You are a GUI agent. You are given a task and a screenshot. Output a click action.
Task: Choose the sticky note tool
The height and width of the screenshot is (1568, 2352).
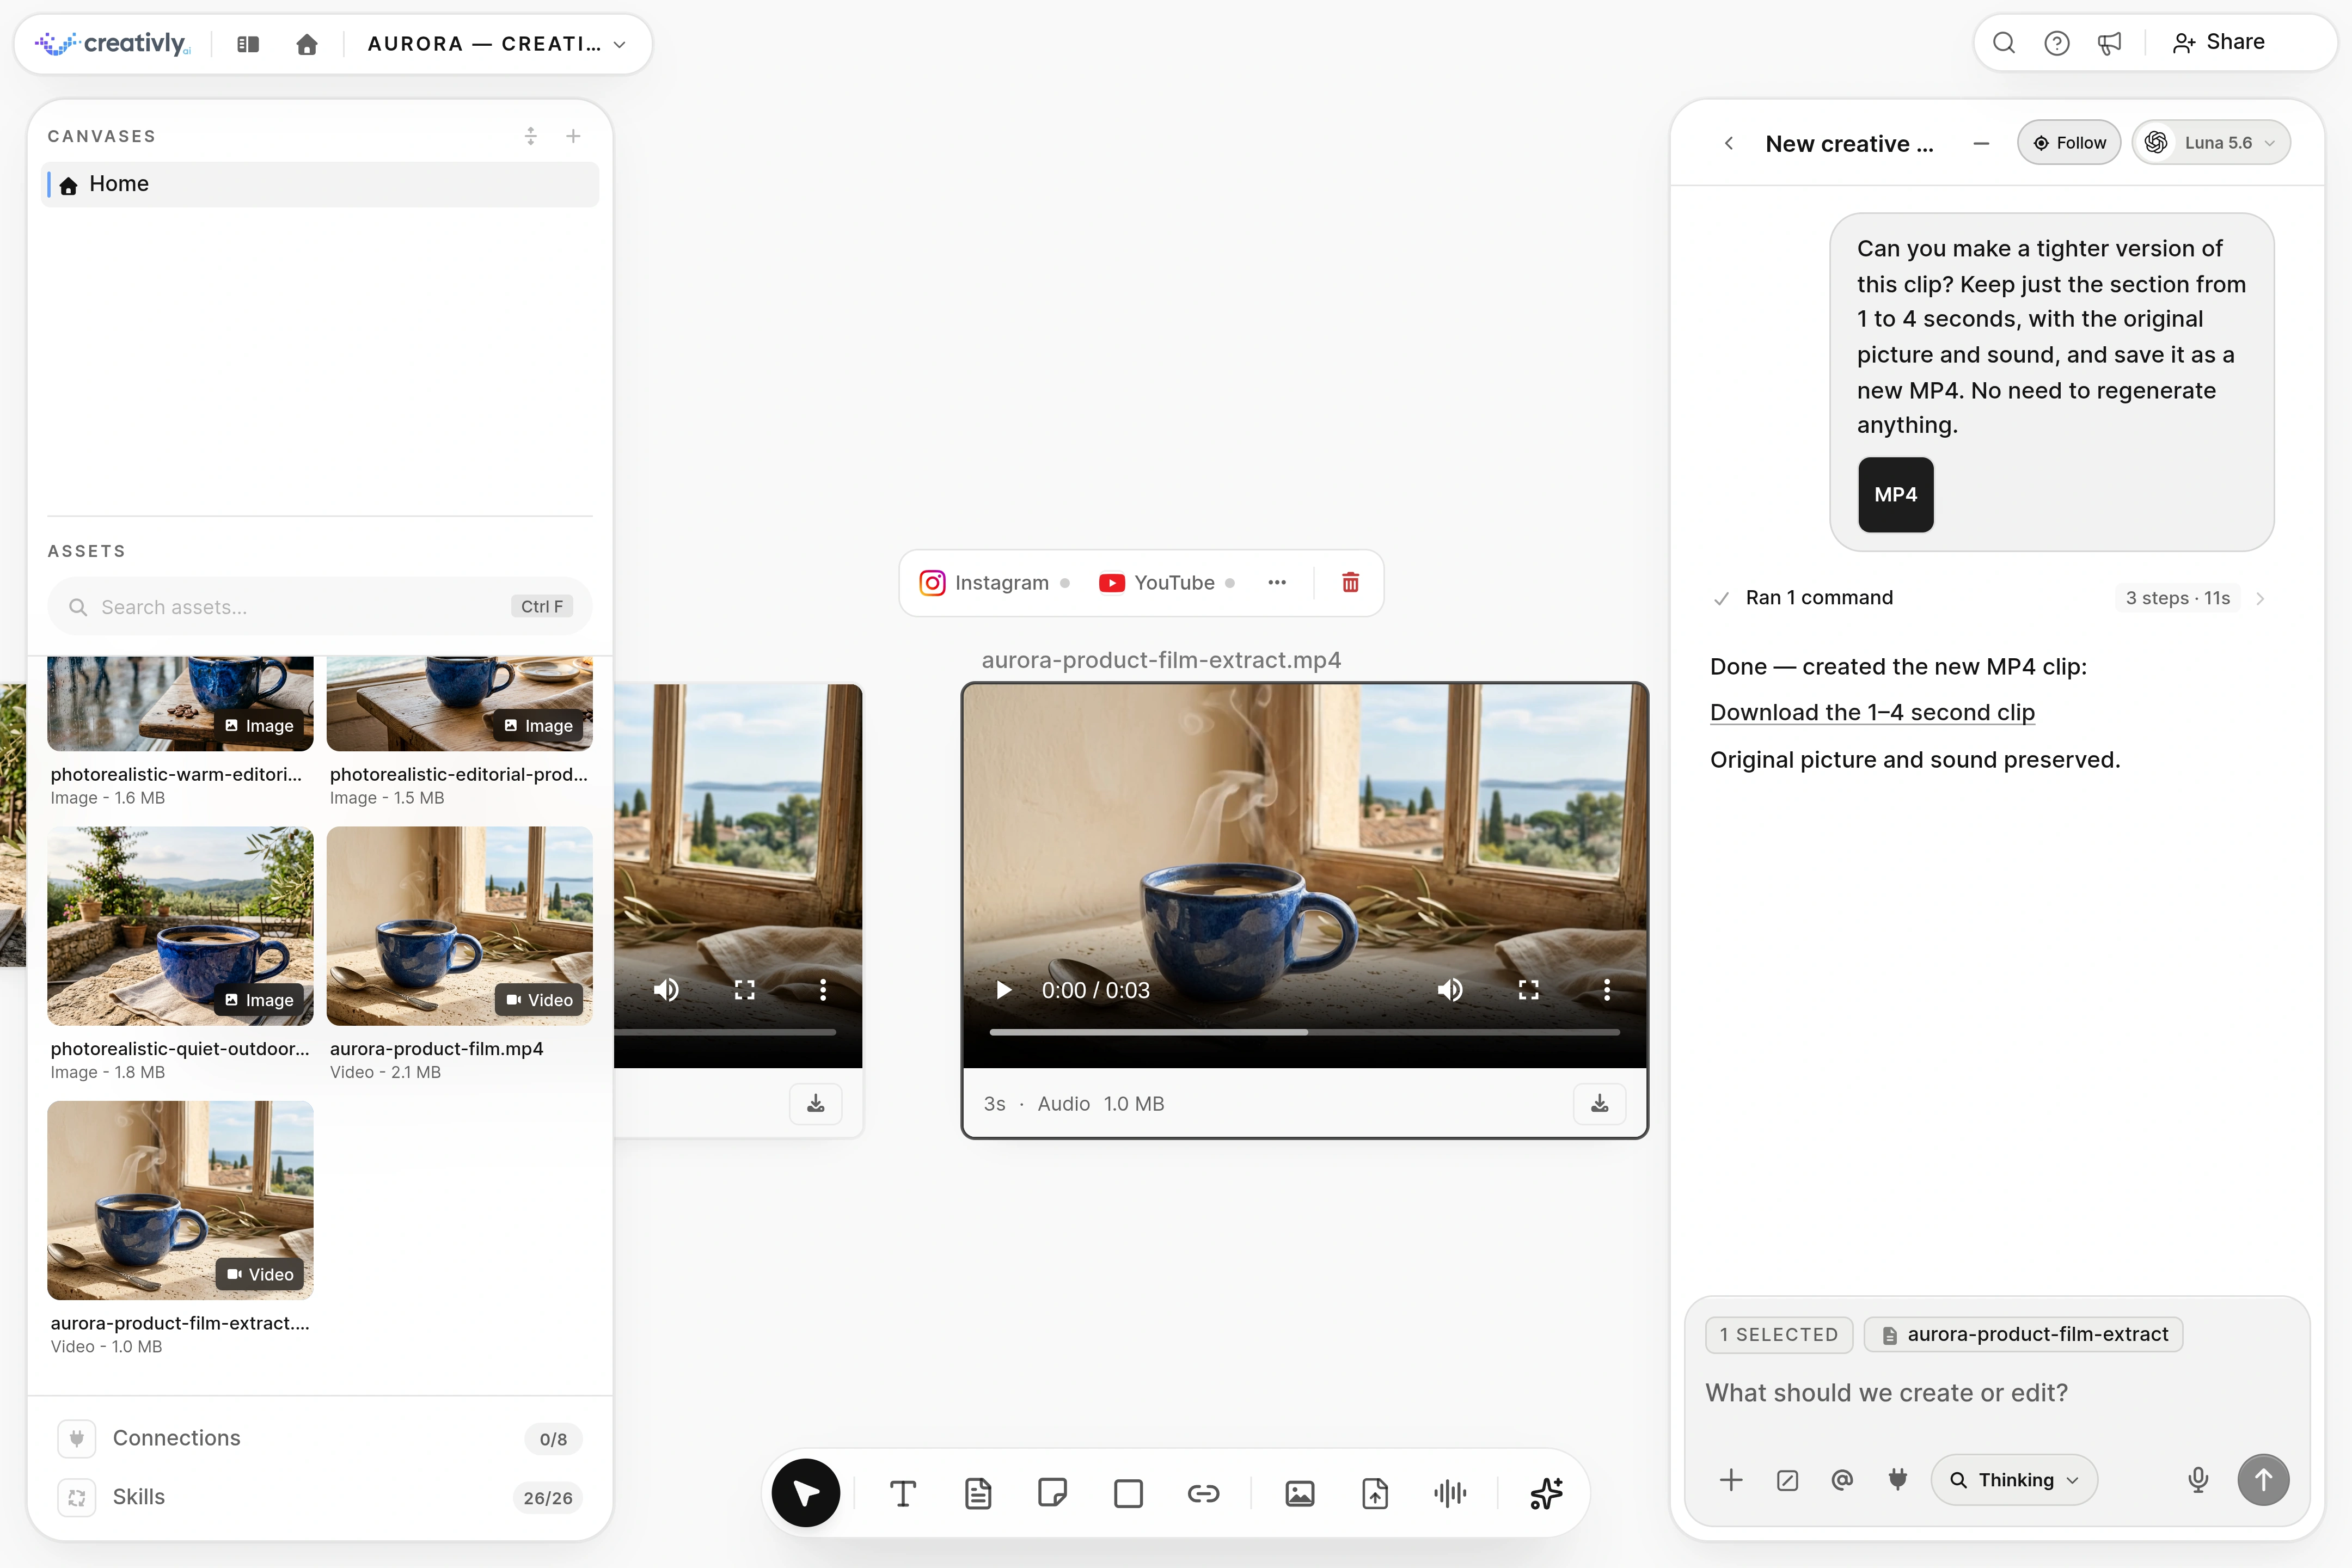coord(1052,1493)
